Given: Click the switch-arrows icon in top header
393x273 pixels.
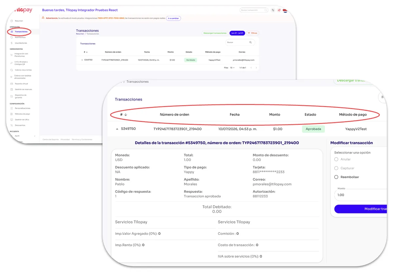Looking at the screenshot, I should coord(273,10).
